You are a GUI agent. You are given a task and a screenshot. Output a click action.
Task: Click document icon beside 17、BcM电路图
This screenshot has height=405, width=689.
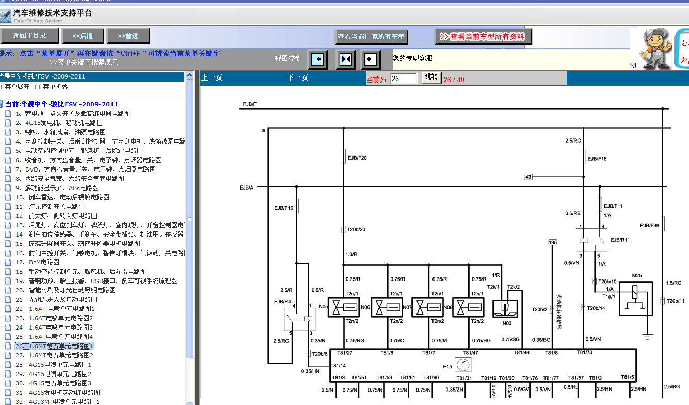tap(8, 262)
